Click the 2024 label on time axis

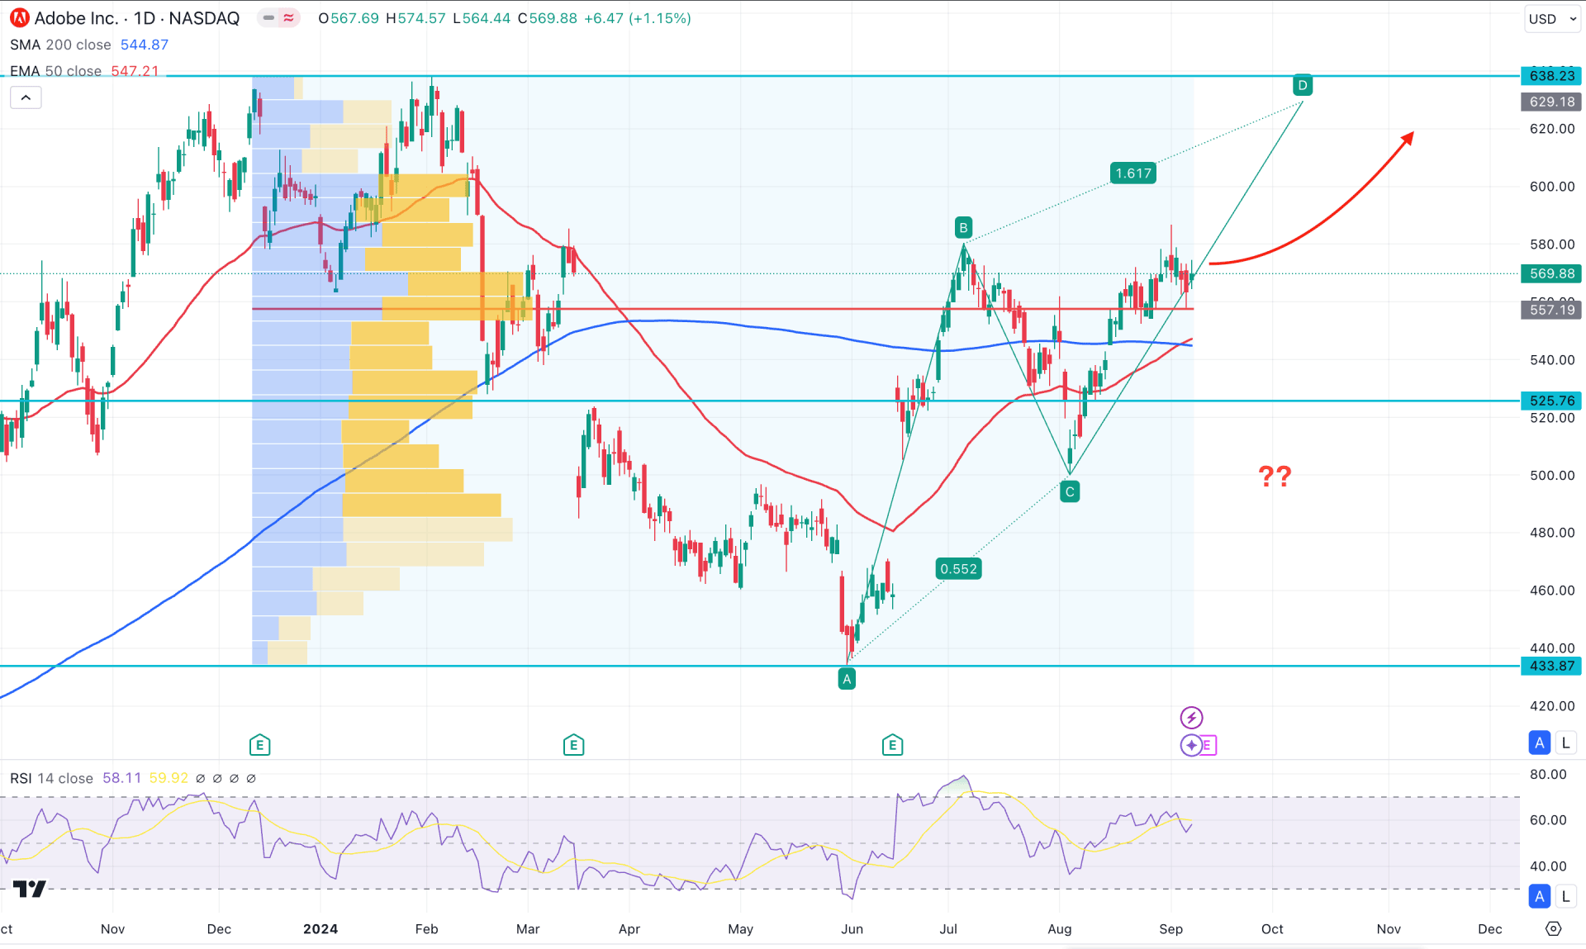[x=321, y=929]
